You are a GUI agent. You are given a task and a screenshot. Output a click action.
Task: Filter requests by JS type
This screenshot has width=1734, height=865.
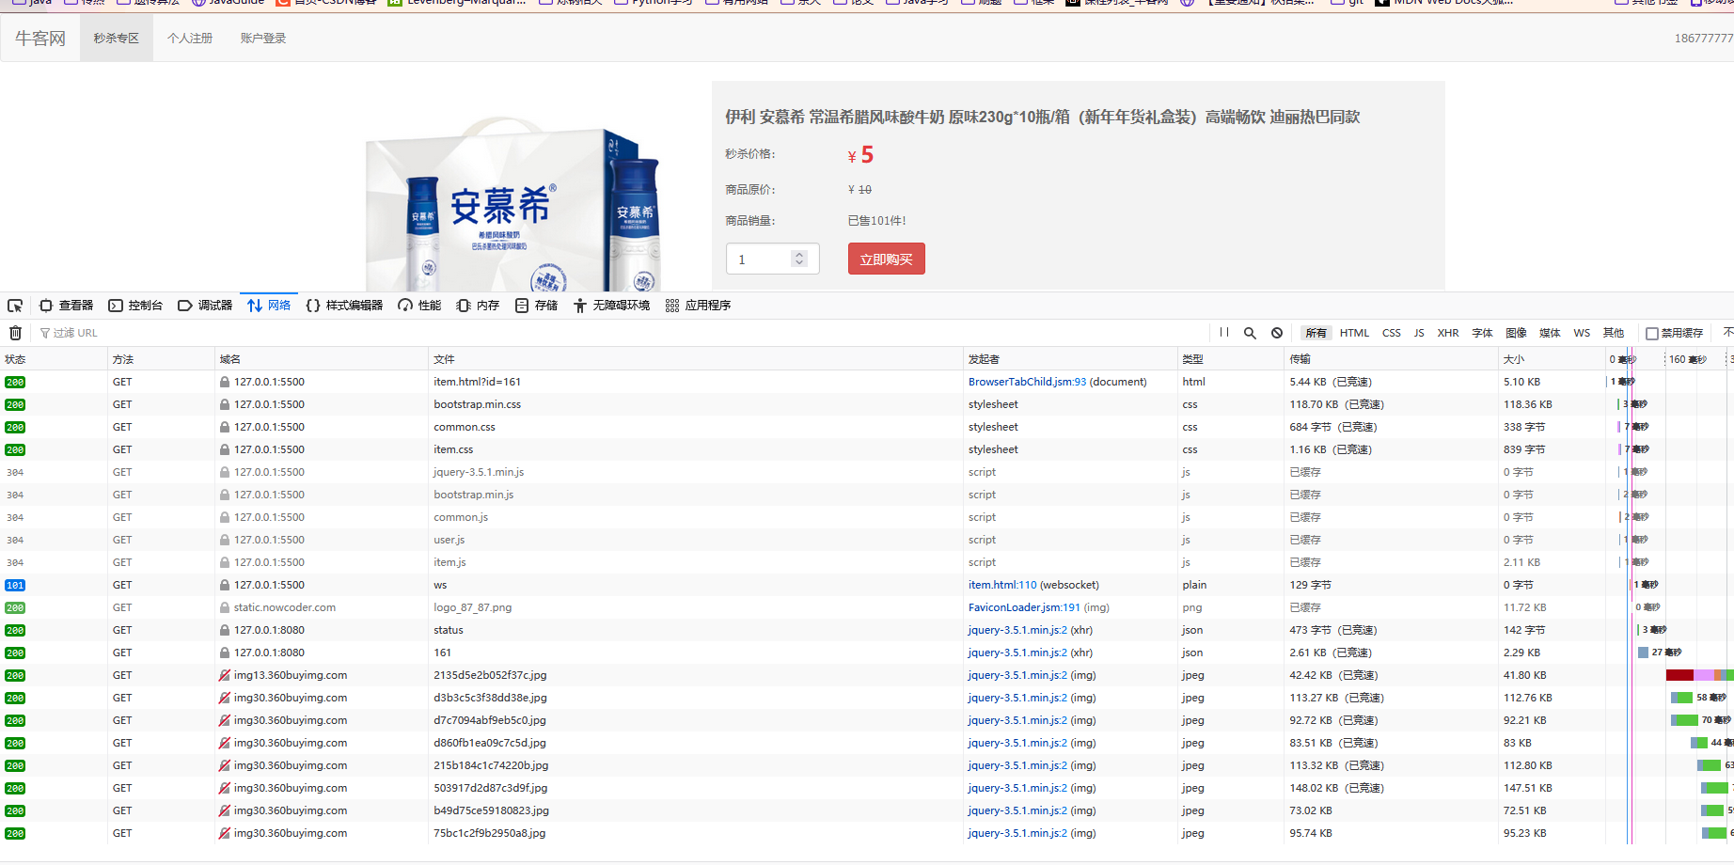pos(1419,333)
